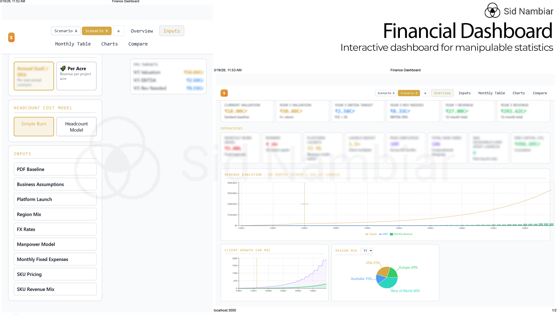Expand the Monthly Fixed Expenses section
Image resolution: width=560 pixels, height=315 pixels.
(55, 259)
